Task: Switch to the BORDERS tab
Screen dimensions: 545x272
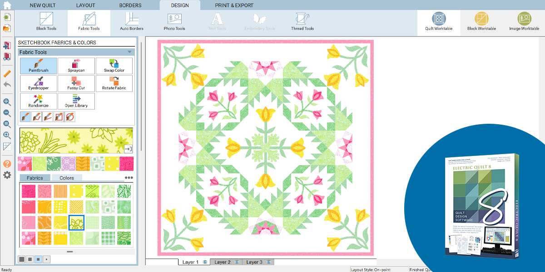Action: 130,5
